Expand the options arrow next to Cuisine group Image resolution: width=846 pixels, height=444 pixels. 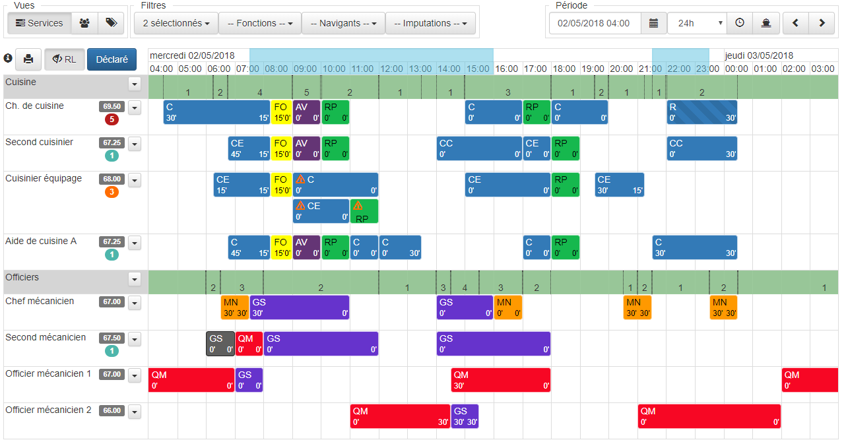coord(135,84)
